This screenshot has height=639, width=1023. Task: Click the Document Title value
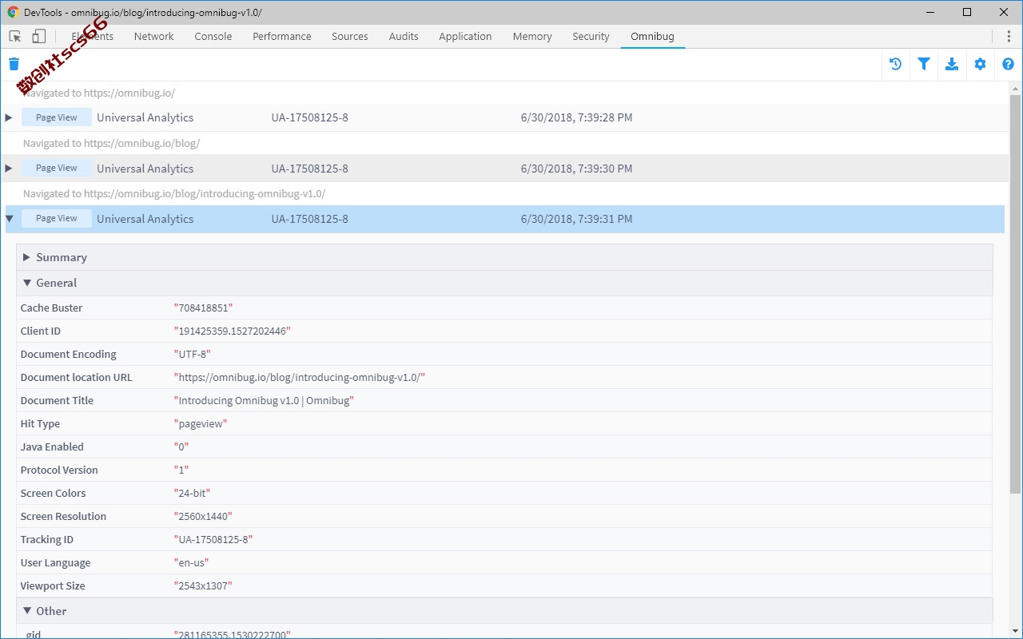pyautogui.click(x=264, y=400)
